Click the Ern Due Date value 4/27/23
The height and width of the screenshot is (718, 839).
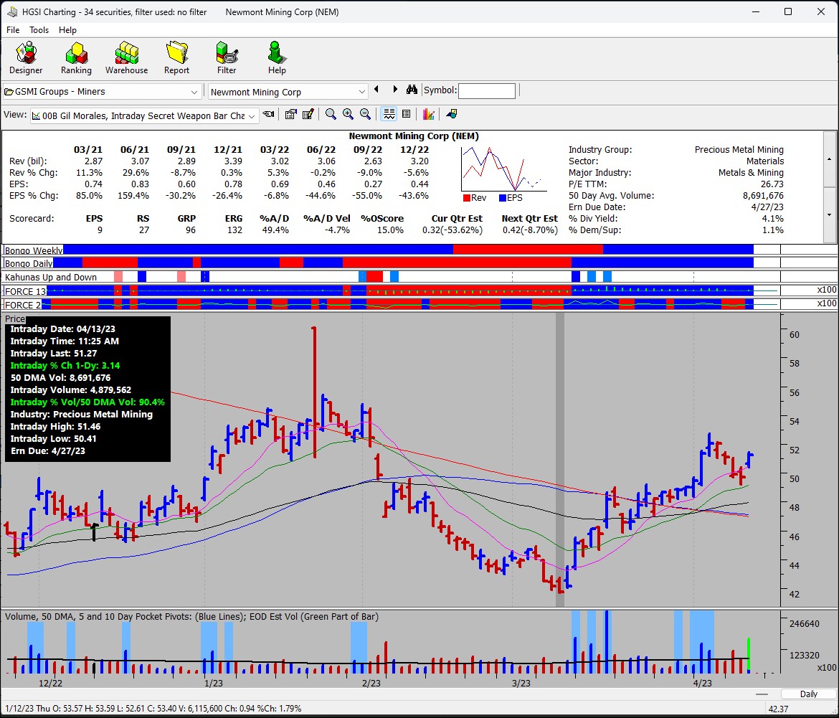click(767, 207)
